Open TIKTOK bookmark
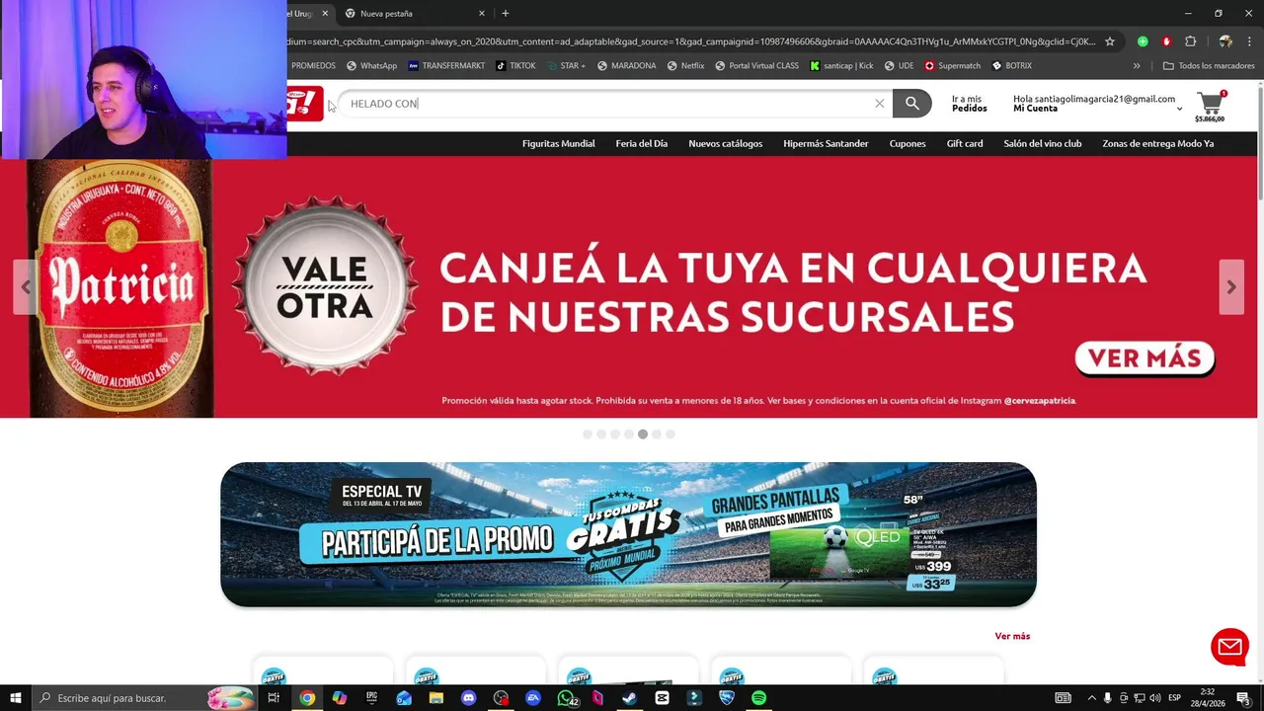The width and height of the screenshot is (1264, 711). (515, 66)
